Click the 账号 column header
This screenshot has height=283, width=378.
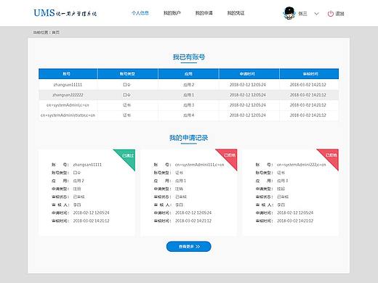(x=67, y=74)
